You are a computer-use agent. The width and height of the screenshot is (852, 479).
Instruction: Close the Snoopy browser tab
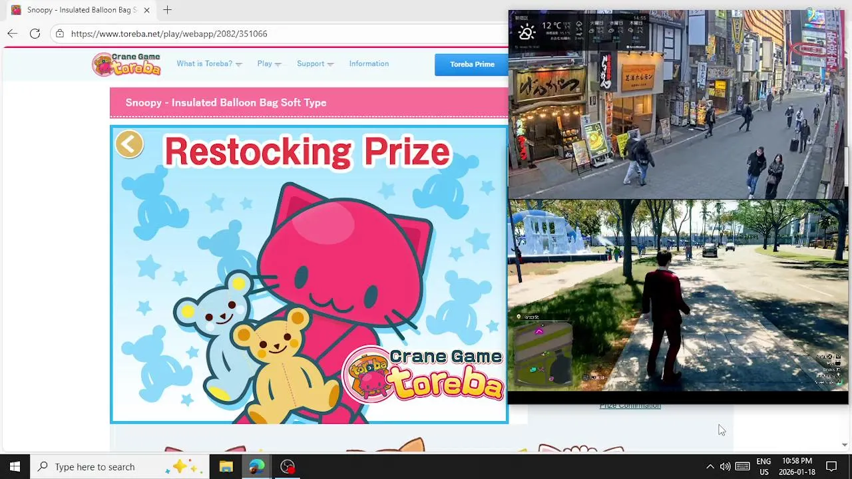146,10
